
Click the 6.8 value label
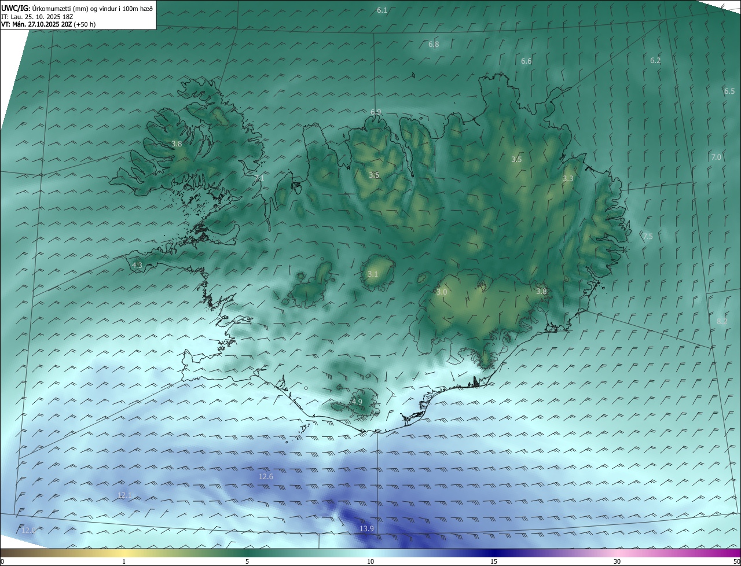tap(433, 45)
